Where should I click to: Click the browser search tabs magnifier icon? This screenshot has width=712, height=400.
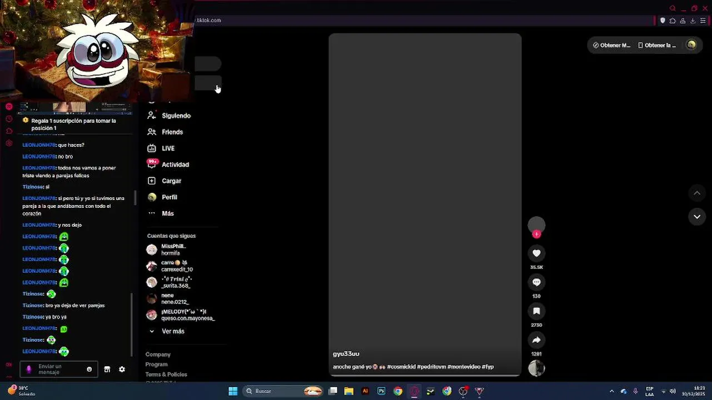[x=673, y=8]
